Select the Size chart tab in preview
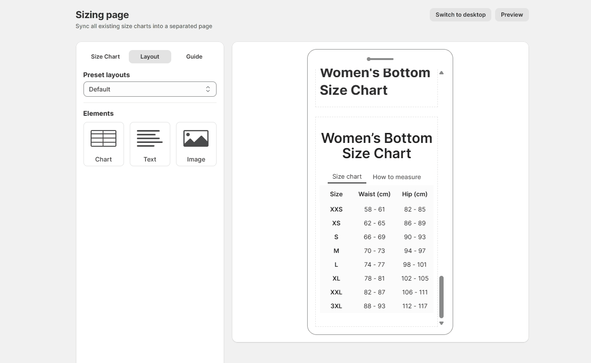This screenshot has width=591, height=363. 347,177
